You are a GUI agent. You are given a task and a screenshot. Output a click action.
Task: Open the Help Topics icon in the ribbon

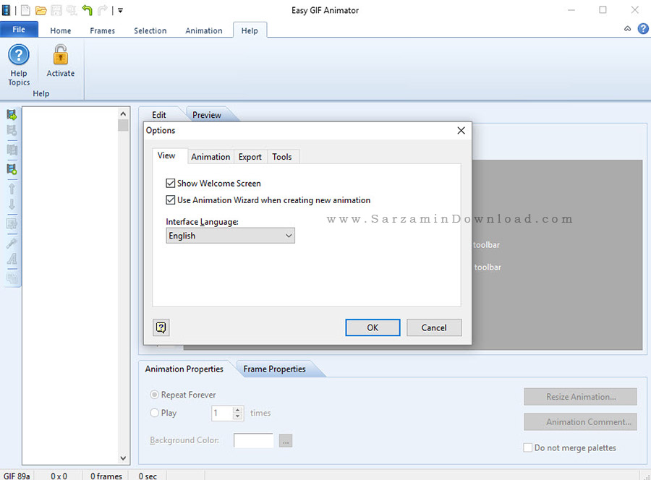[19, 55]
